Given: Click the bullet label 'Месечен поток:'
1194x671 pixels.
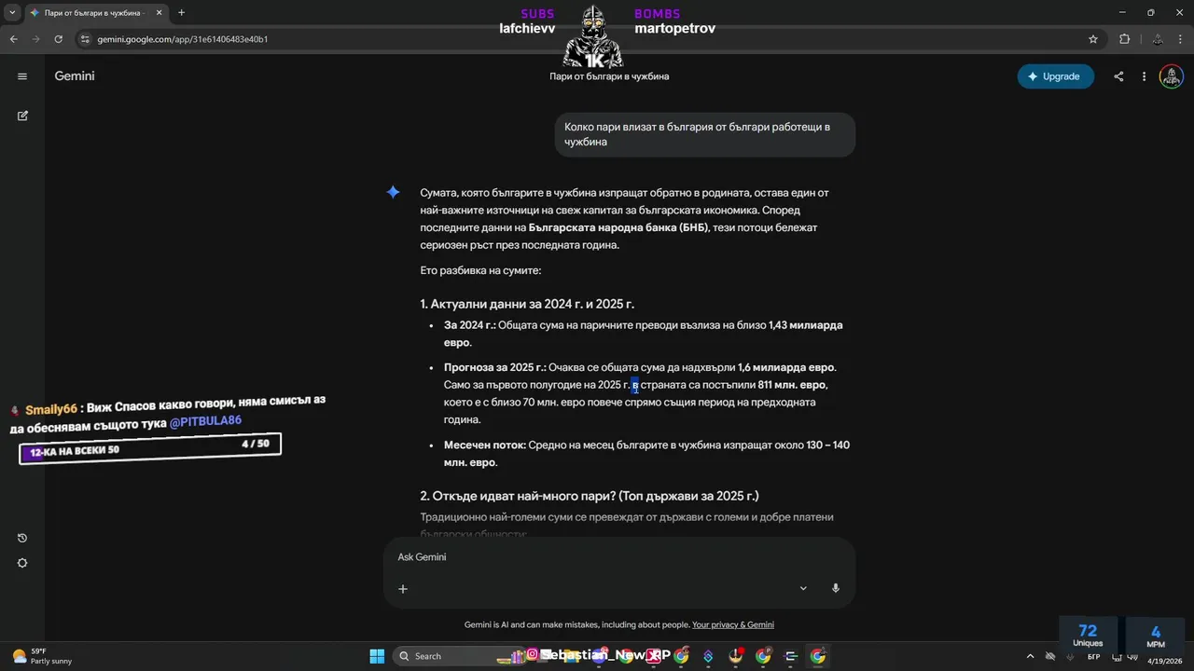Looking at the screenshot, I should pos(485,445).
